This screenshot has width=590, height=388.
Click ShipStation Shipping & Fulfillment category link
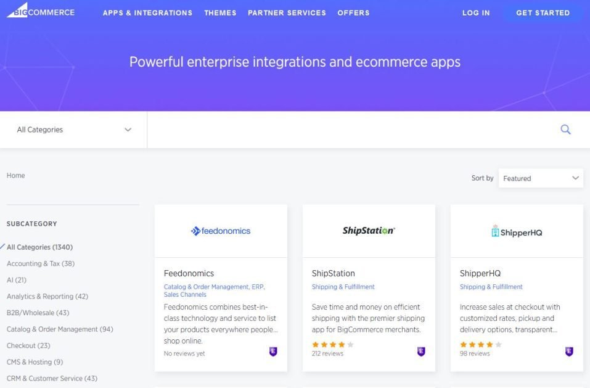[343, 287]
